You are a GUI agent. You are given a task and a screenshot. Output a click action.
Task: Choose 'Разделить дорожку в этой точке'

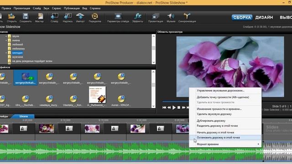225,126
